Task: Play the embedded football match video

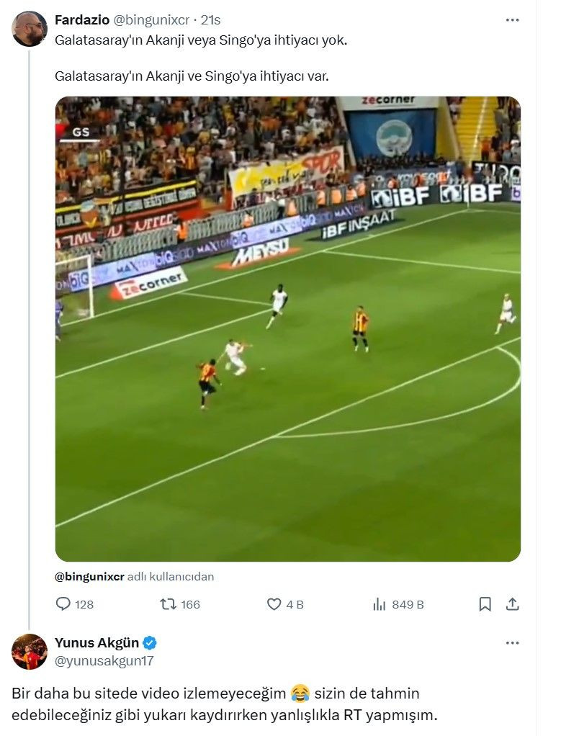Action: [288, 328]
